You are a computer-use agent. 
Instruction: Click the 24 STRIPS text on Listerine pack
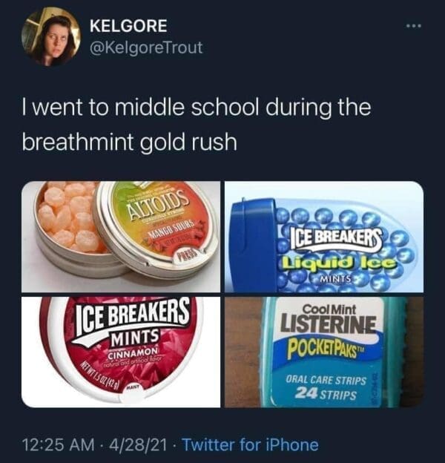point(326,393)
